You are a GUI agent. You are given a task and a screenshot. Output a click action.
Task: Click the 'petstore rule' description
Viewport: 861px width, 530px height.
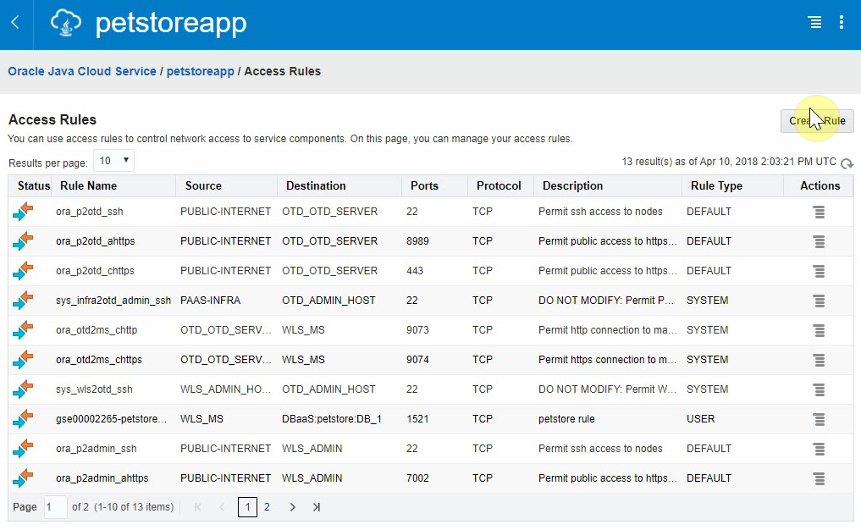point(566,419)
